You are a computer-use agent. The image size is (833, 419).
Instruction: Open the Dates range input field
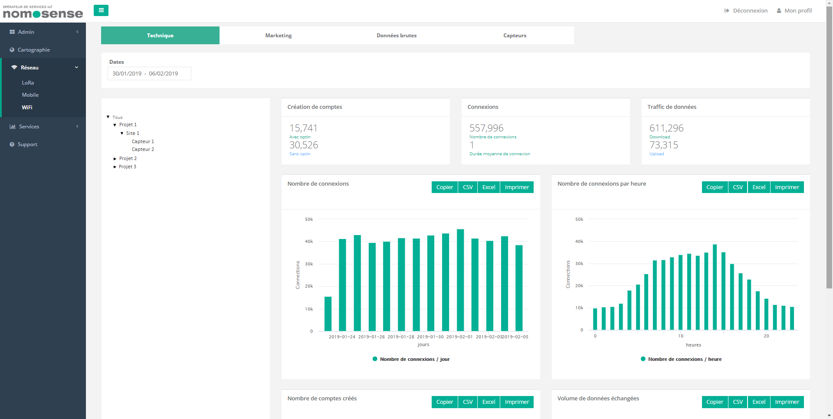[149, 74]
